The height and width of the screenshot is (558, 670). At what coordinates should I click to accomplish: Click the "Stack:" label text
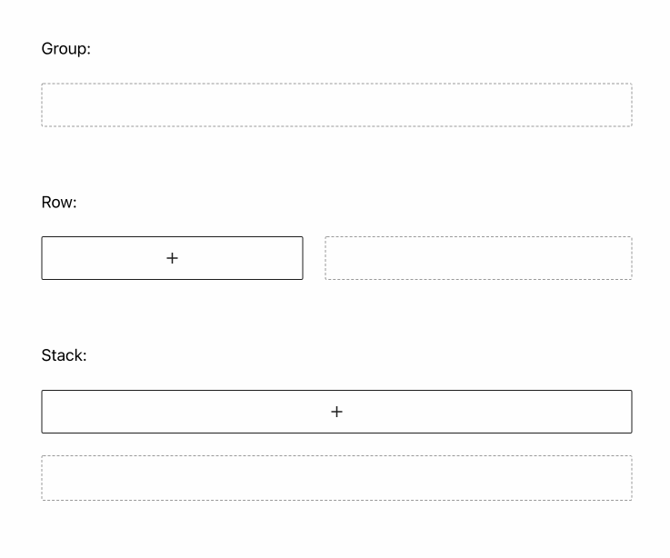(64, 355)
